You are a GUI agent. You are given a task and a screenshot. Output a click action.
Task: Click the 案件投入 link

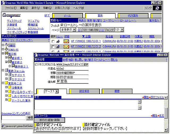click(154, 21)
